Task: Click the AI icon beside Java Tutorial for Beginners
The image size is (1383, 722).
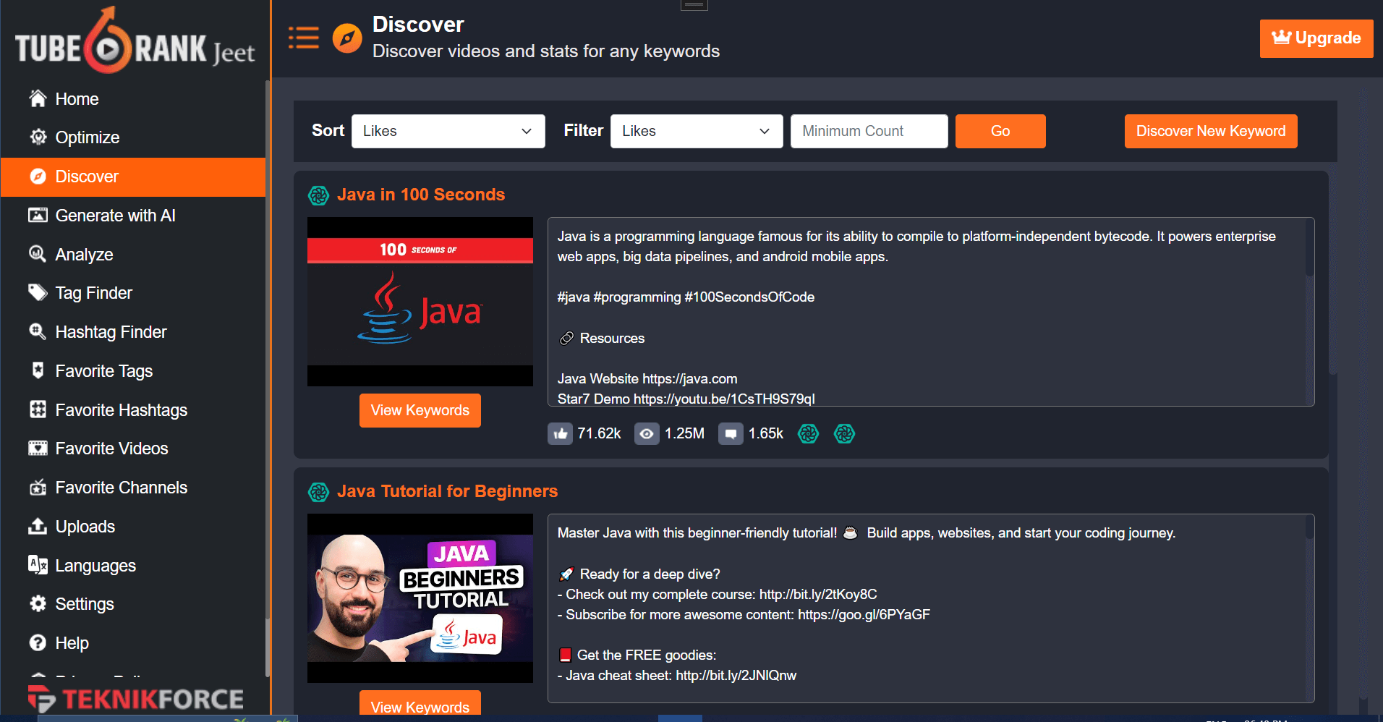Action: point(318,492)
